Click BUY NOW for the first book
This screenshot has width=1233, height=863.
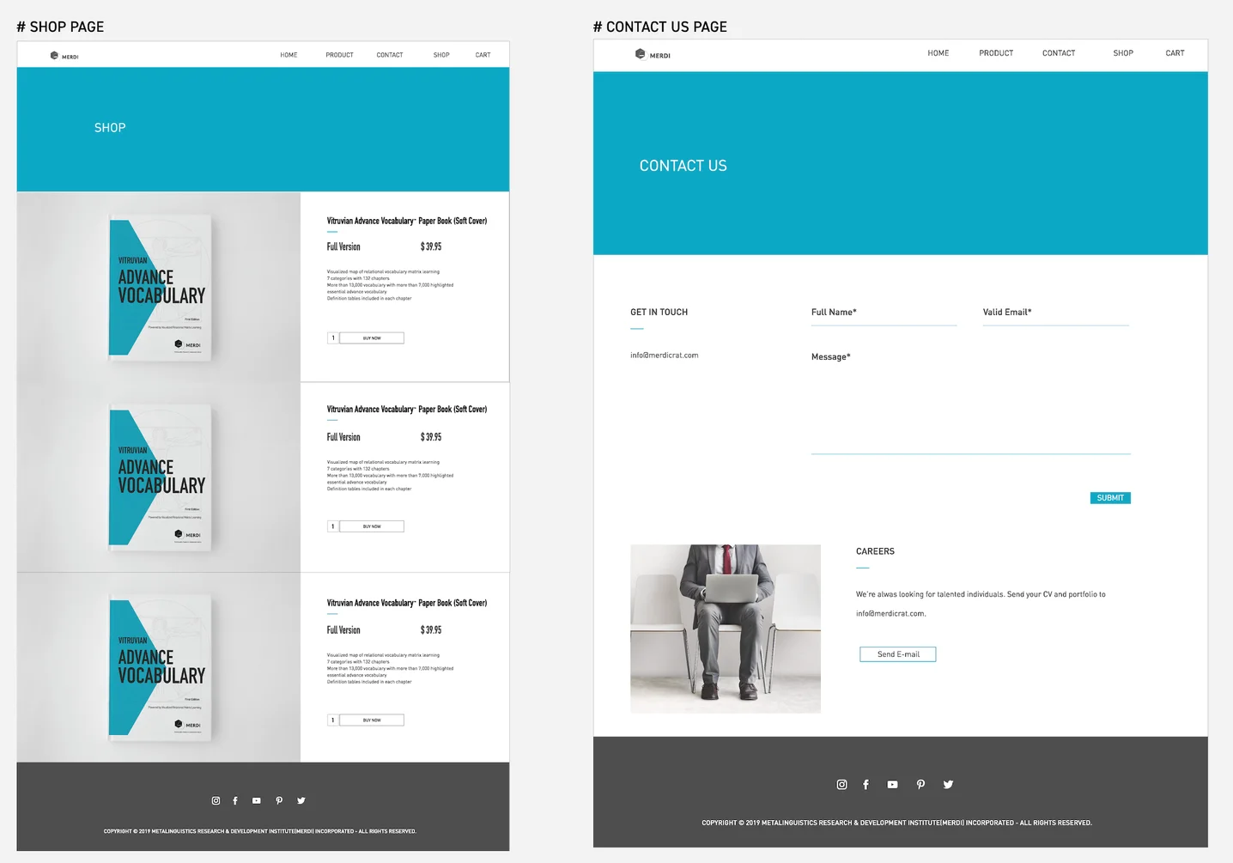pyautogui.click(x=372, y=338)
